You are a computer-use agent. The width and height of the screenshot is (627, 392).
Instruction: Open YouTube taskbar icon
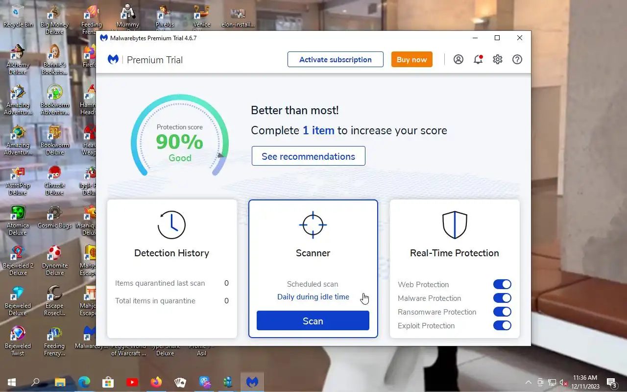(x=132, y=382)
